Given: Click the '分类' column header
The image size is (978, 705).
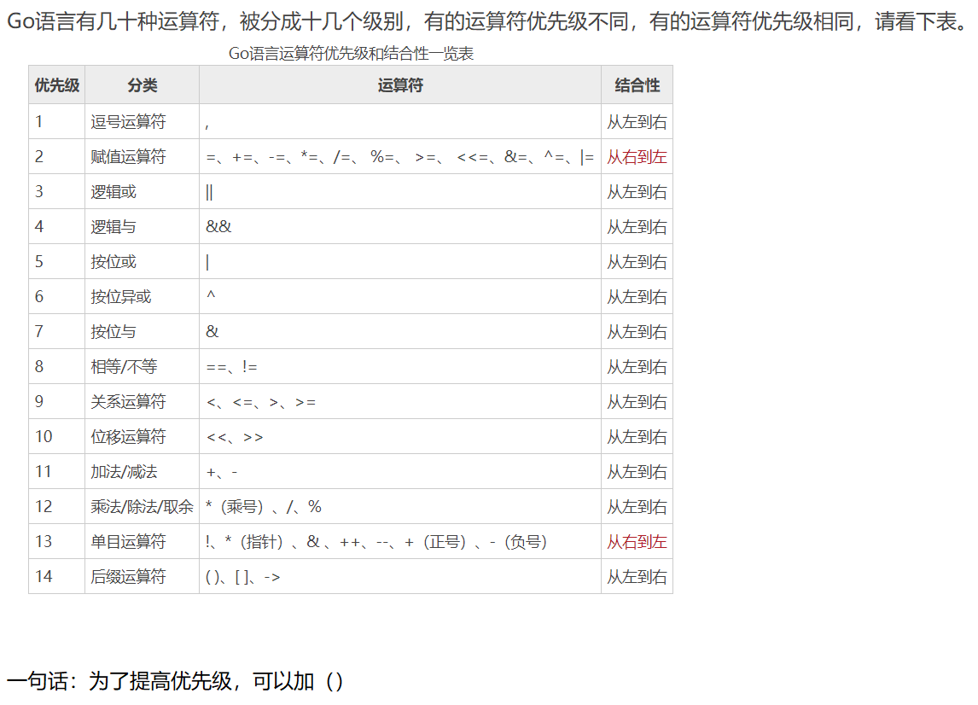Looking at the screenshot, I should 143,84.
